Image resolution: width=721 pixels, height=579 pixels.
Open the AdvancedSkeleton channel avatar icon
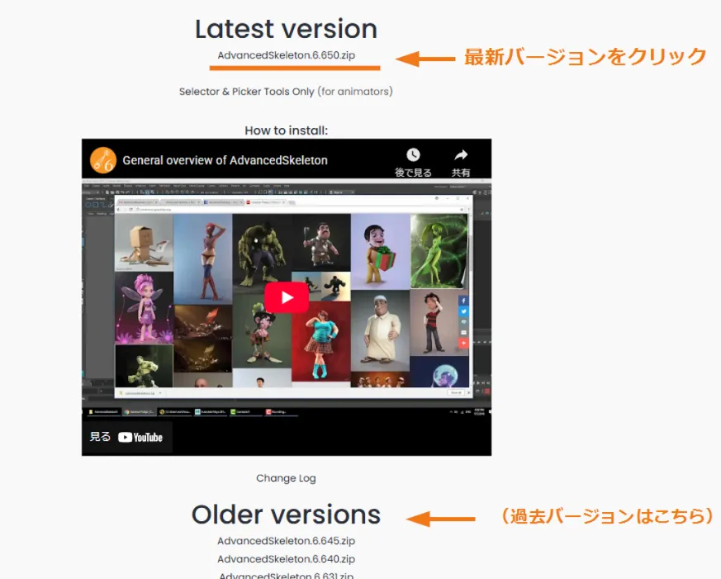point(102,160)
